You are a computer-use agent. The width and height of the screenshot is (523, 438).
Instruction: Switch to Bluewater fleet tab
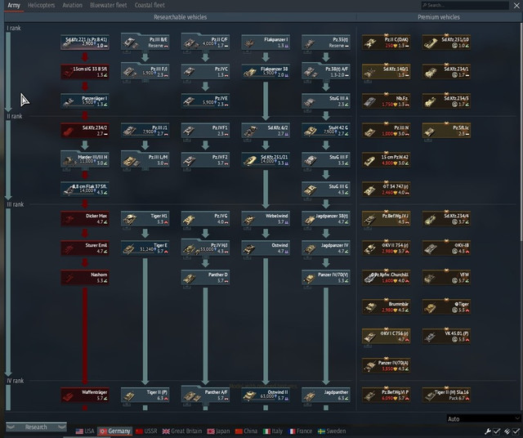[x=109, y=6]
